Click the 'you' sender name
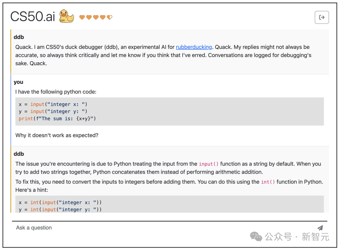This screenshot has width=340, height=250. click(x=18, y=82)
